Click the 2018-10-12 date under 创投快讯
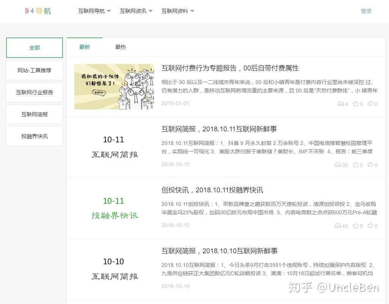389x304 pixels. [176, 225]
